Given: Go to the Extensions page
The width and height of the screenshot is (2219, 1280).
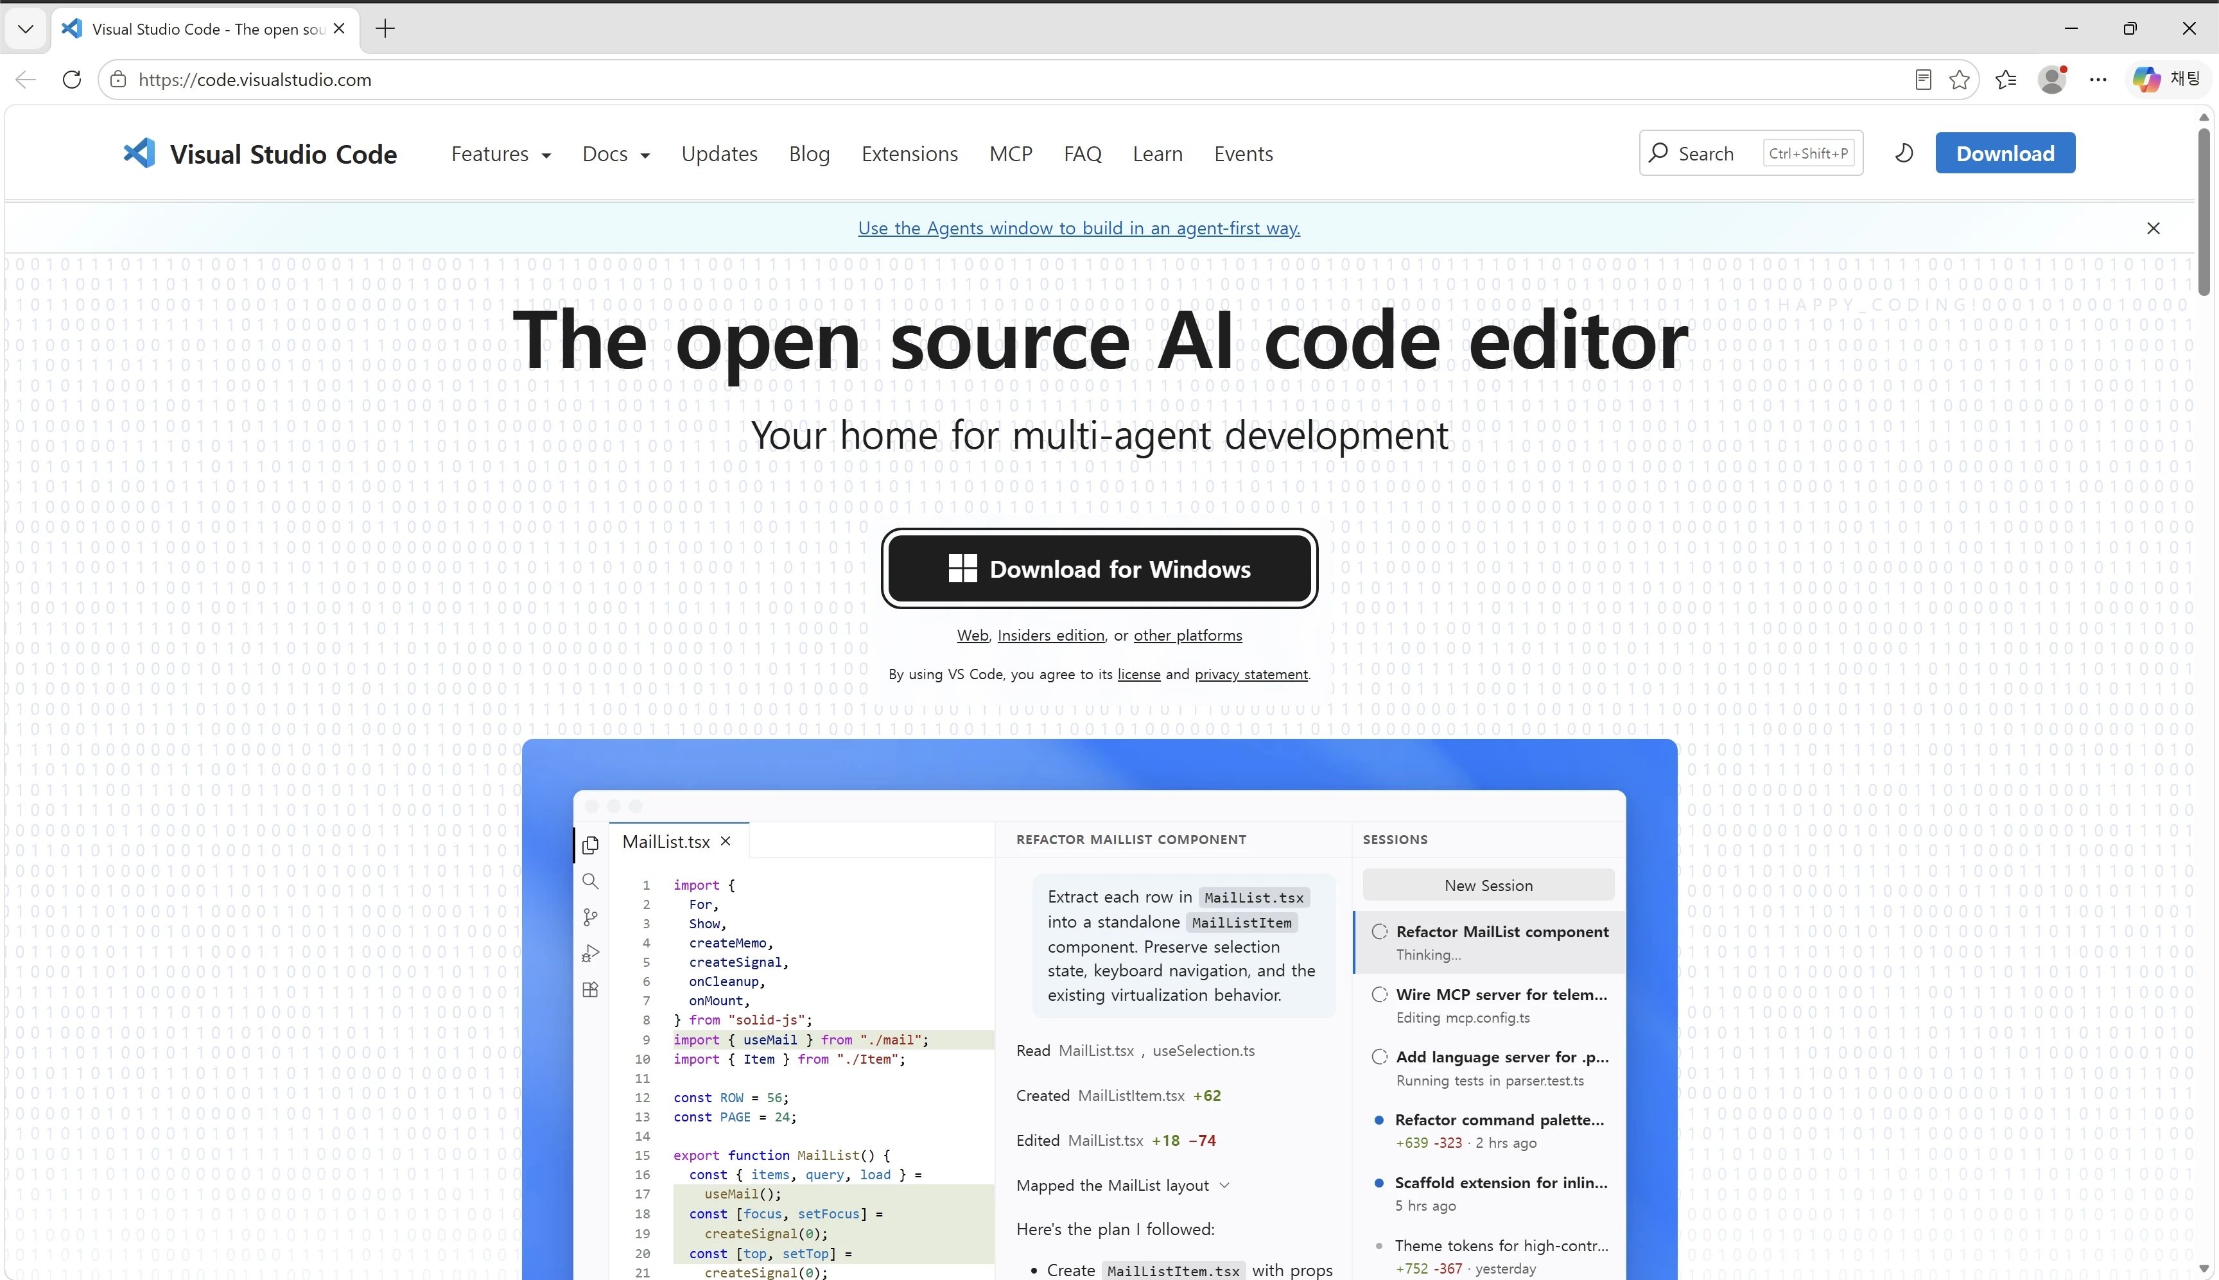Looking at the screenshot, I should coord(909,154).
